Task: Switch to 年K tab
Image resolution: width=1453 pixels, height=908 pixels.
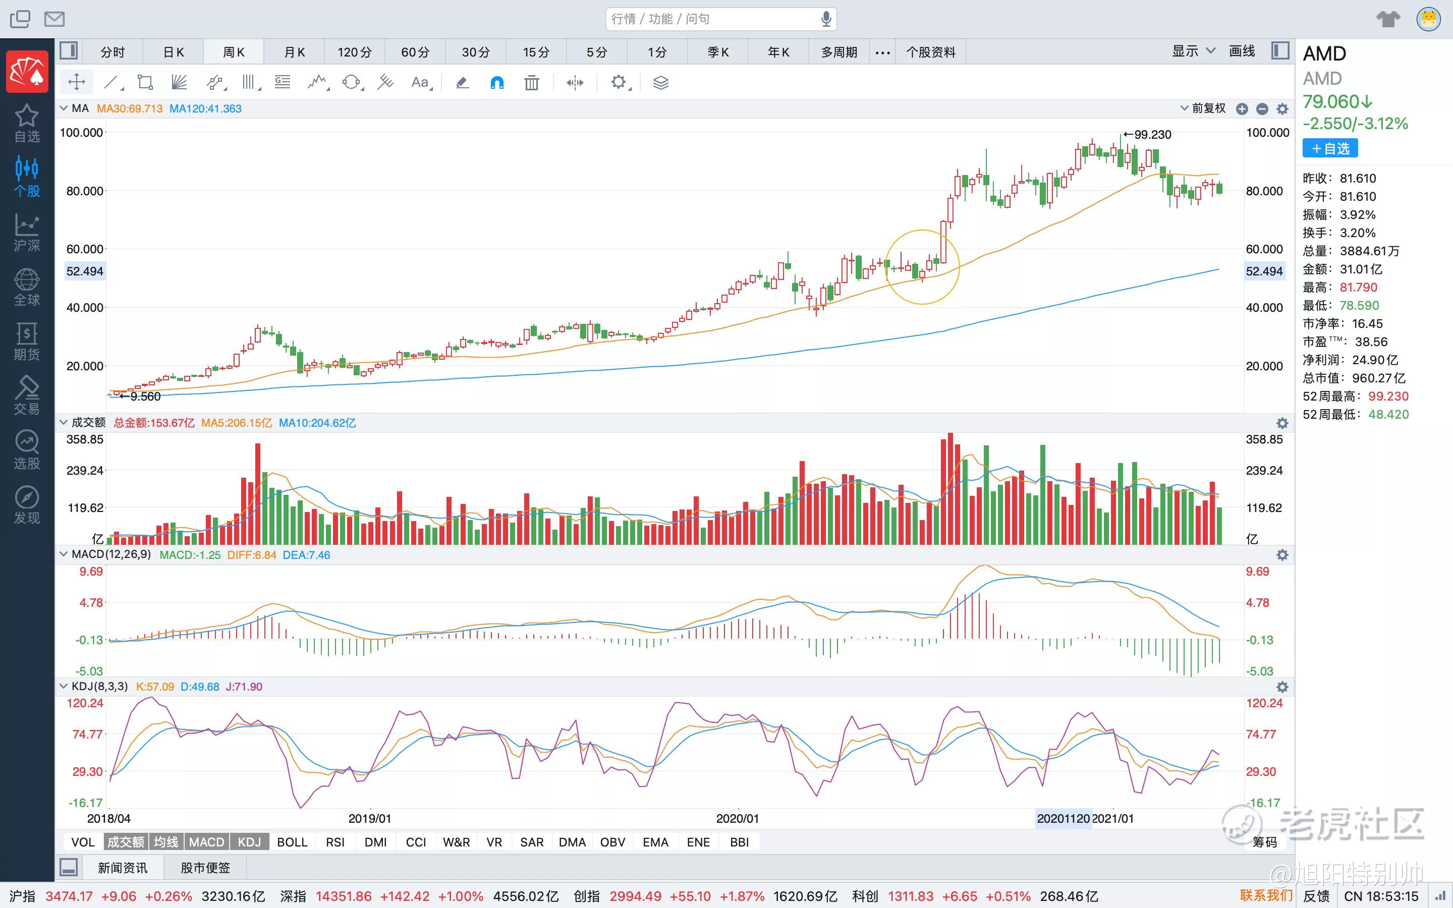Action: (778, 52)
